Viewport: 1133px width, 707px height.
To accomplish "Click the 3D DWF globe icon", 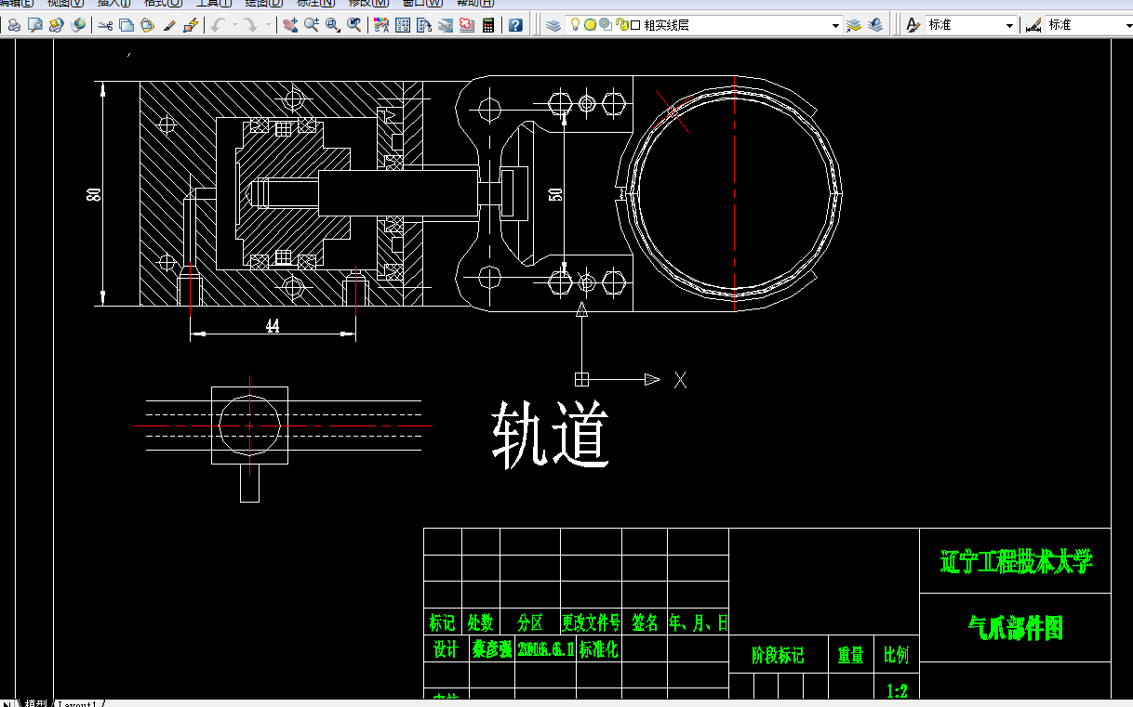I will tap(78, 25).
